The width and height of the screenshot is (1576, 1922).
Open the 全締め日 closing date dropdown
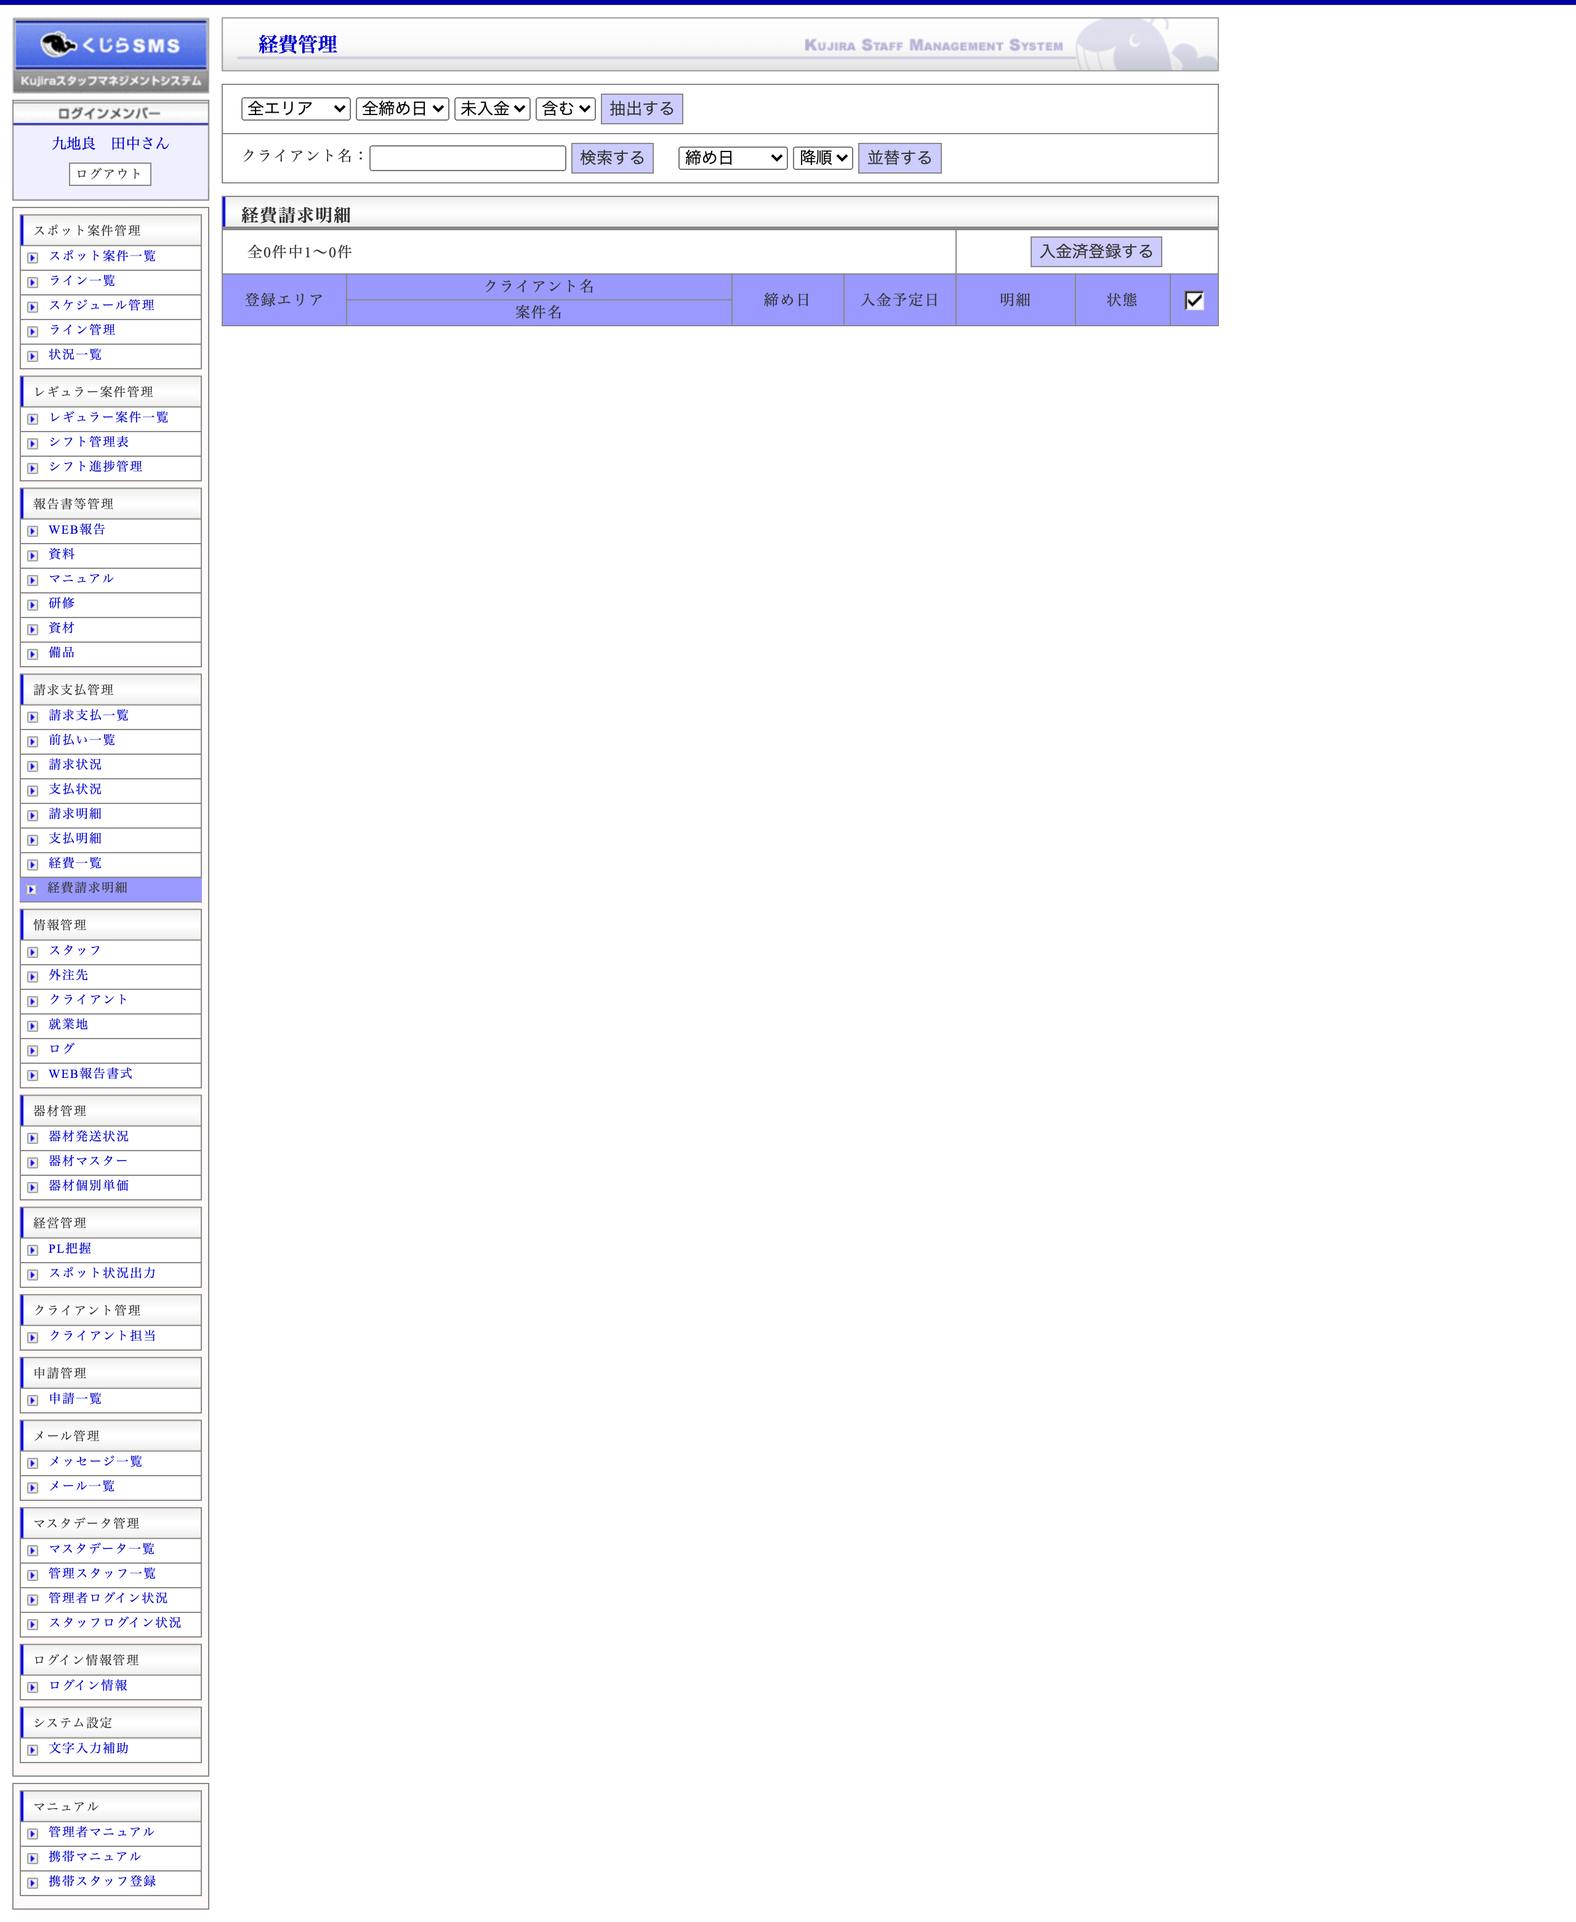[x=402, y=109]
